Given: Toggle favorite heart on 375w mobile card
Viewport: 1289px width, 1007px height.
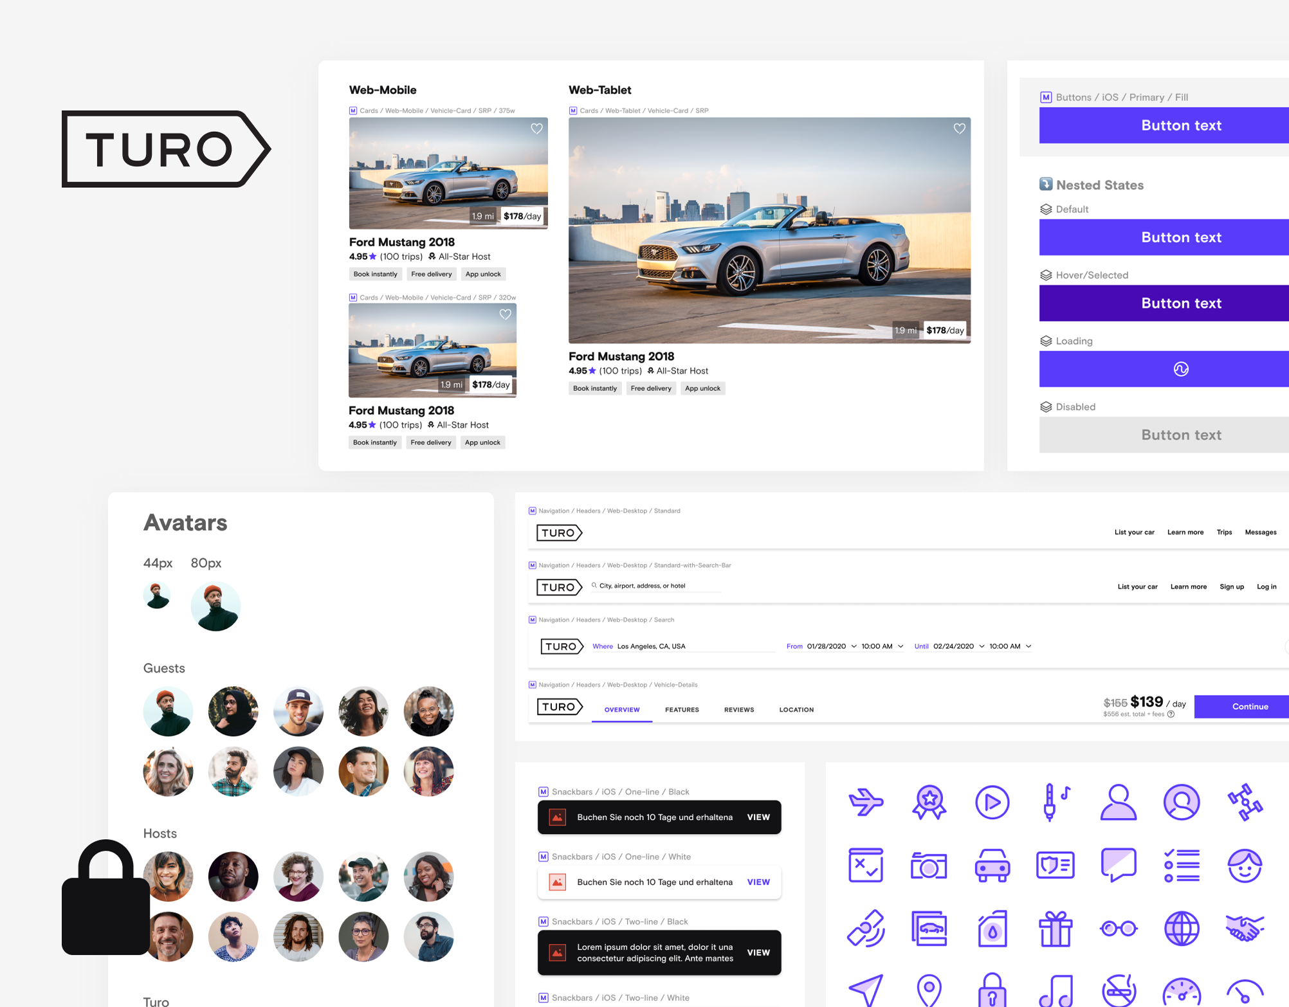Looking at the screenshot, I should [x=536, y=129].
